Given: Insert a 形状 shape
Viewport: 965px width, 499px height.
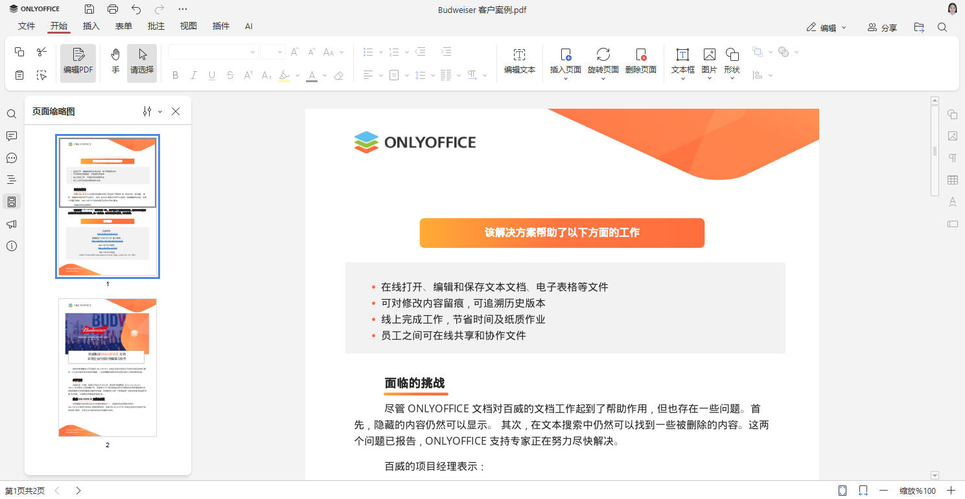Looking at the screenshot, I should 732,54.
